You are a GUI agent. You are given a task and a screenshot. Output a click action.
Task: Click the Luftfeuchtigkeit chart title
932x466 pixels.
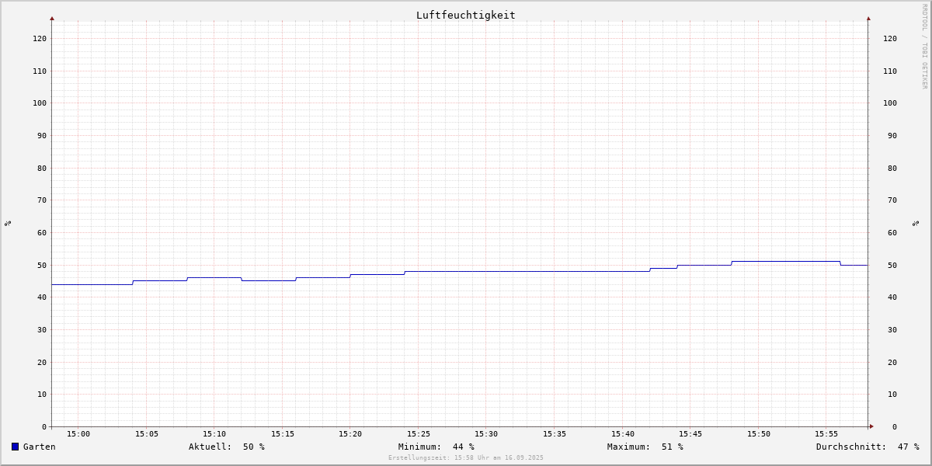[x=465, y=15]
